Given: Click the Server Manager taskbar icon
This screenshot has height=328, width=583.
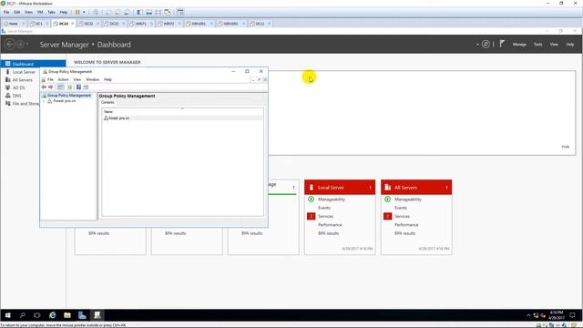Looking at the screenshot, I should click(82, 315).
